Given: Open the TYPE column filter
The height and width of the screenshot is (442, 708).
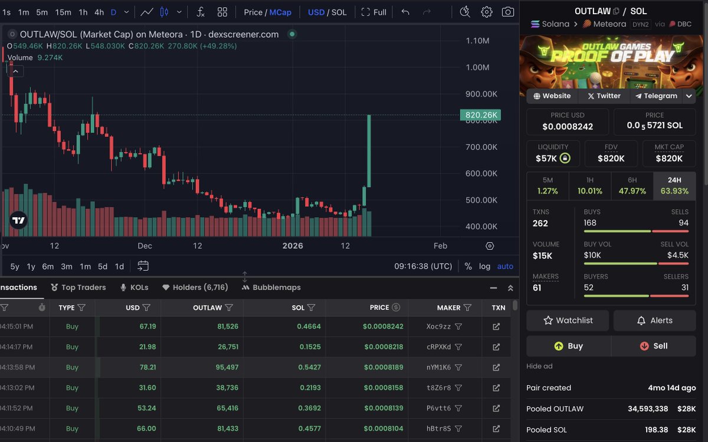Looking at the screenshot, I should 82,307.
